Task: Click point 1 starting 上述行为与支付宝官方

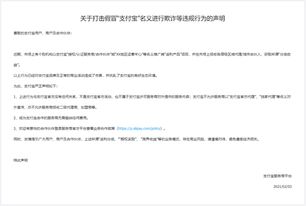Action: (152, 102)
